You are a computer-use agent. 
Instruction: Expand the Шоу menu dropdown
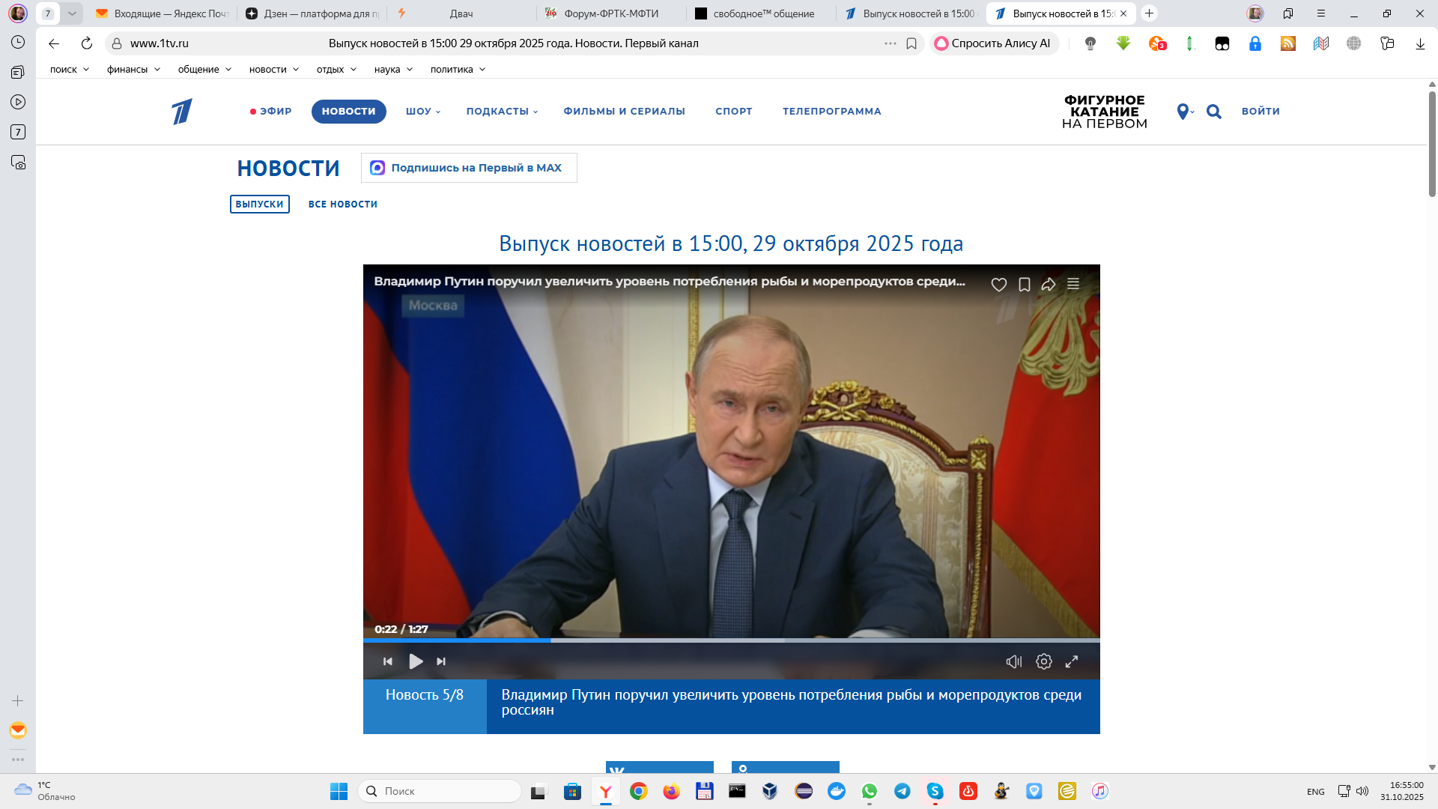422,112
